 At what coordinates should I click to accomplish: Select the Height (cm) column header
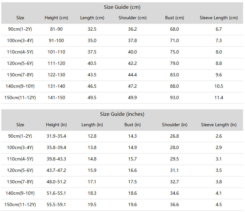(56, 18)
